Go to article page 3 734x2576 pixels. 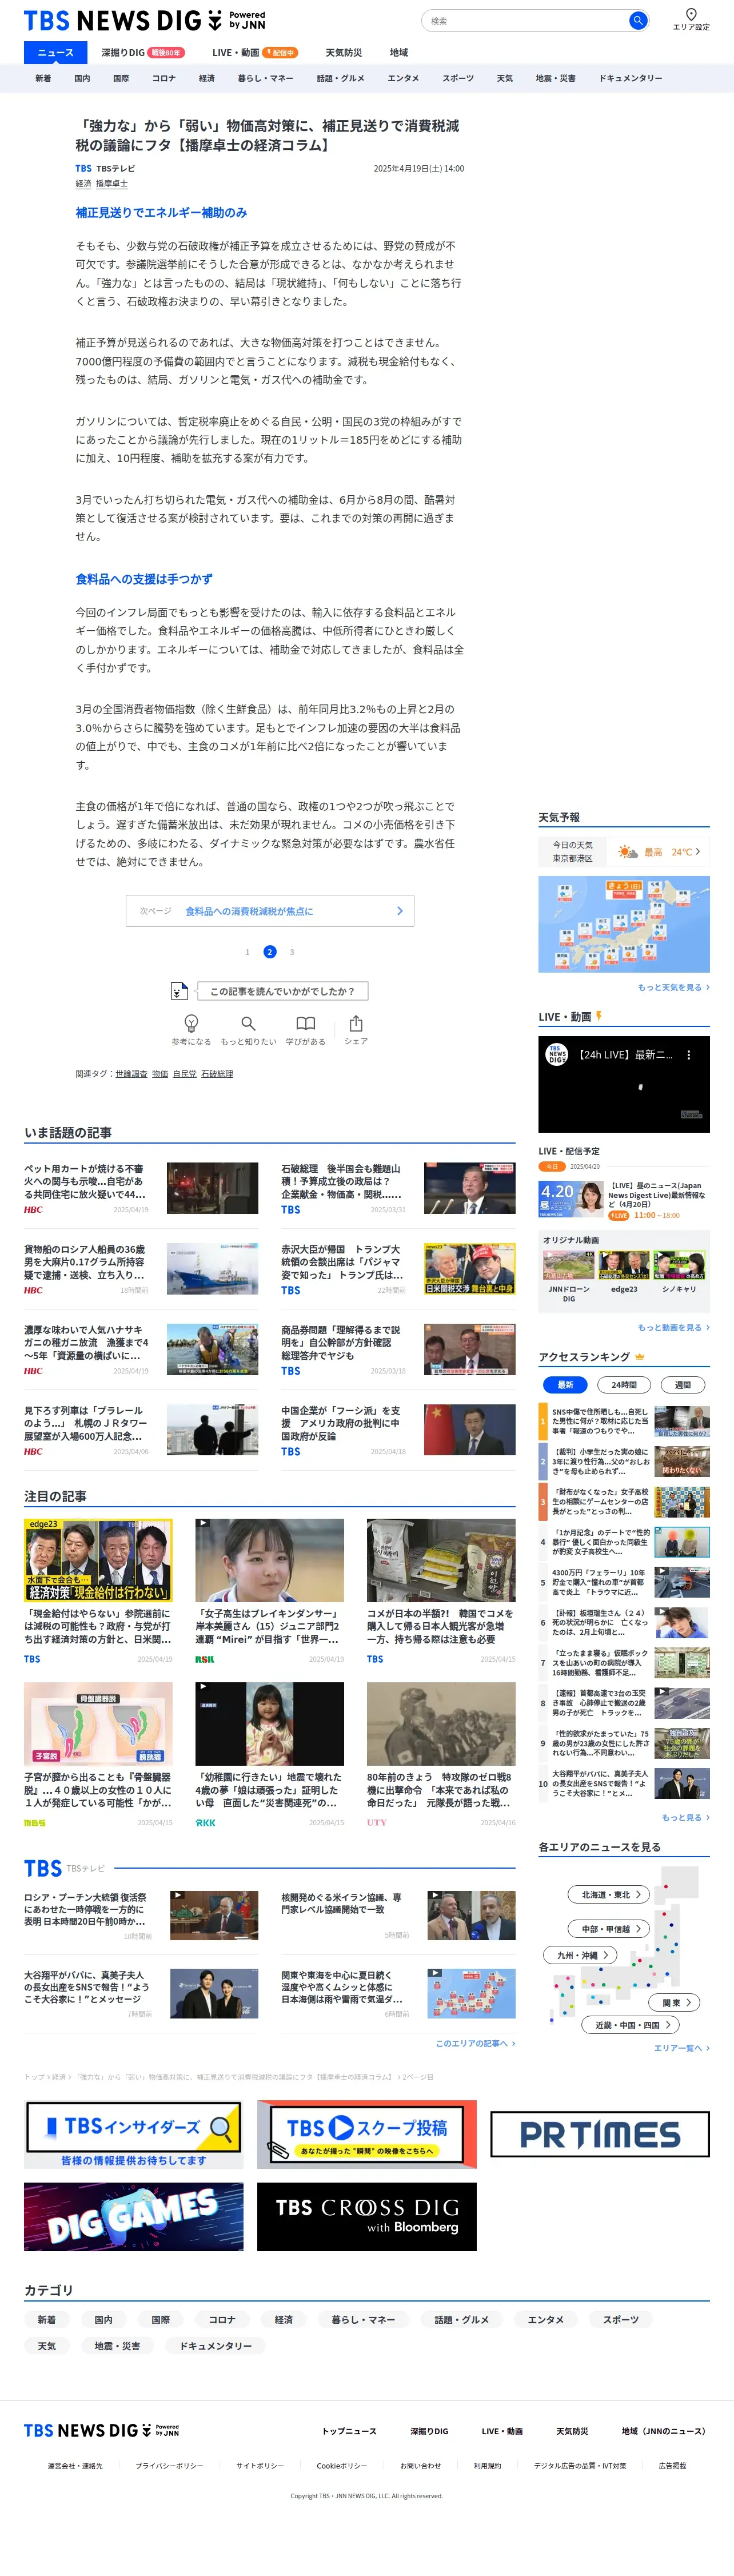292,952
